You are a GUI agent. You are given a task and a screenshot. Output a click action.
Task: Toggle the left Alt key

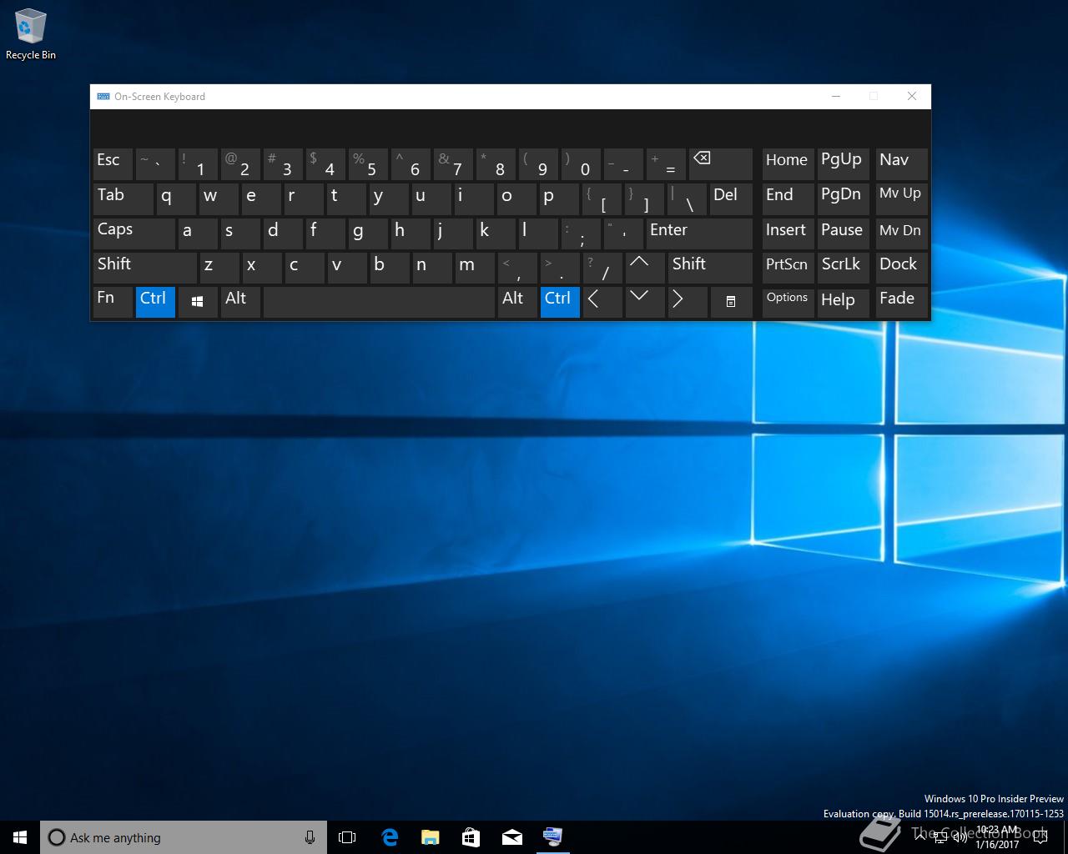click(x=240, y=302)
